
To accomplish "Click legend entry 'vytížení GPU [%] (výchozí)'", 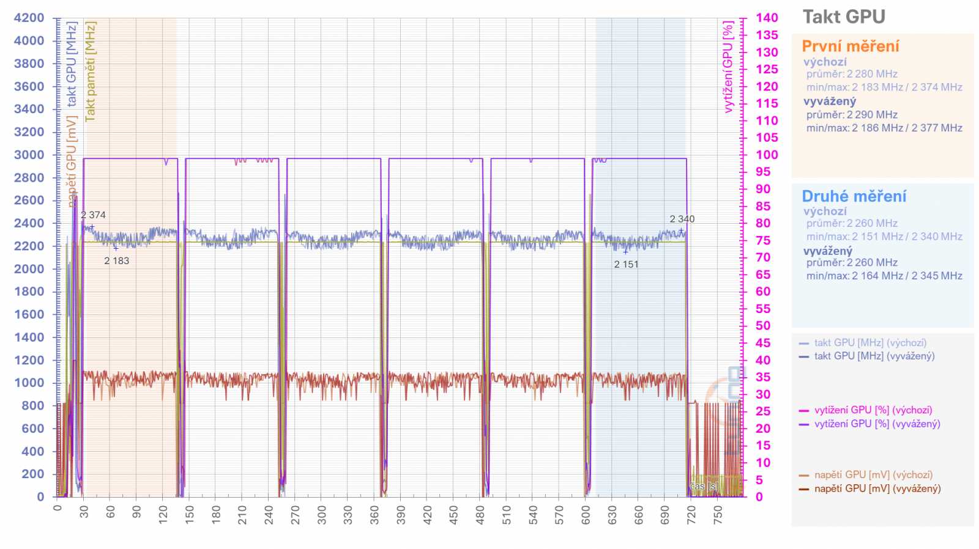I will 873,410.
